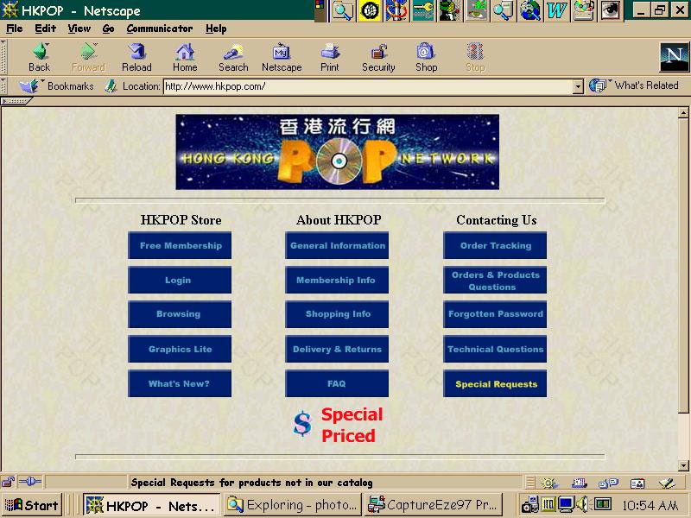Screen dimensions: 691x518
Task: Open the Special Priced link
Action: (338, 425)
